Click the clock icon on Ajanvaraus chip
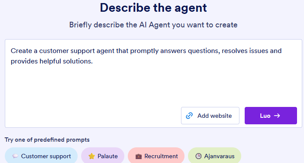Viewport: 304px width, 163px height. point(198,156)
